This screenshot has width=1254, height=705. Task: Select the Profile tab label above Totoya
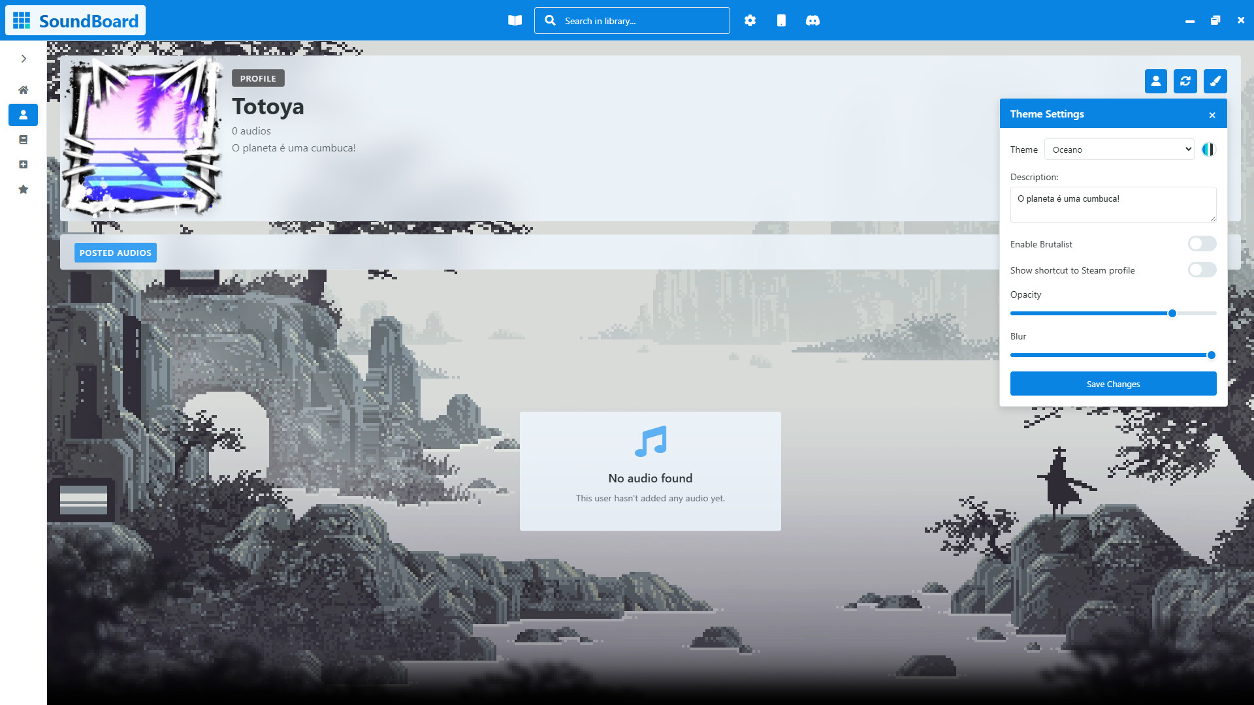258,78
